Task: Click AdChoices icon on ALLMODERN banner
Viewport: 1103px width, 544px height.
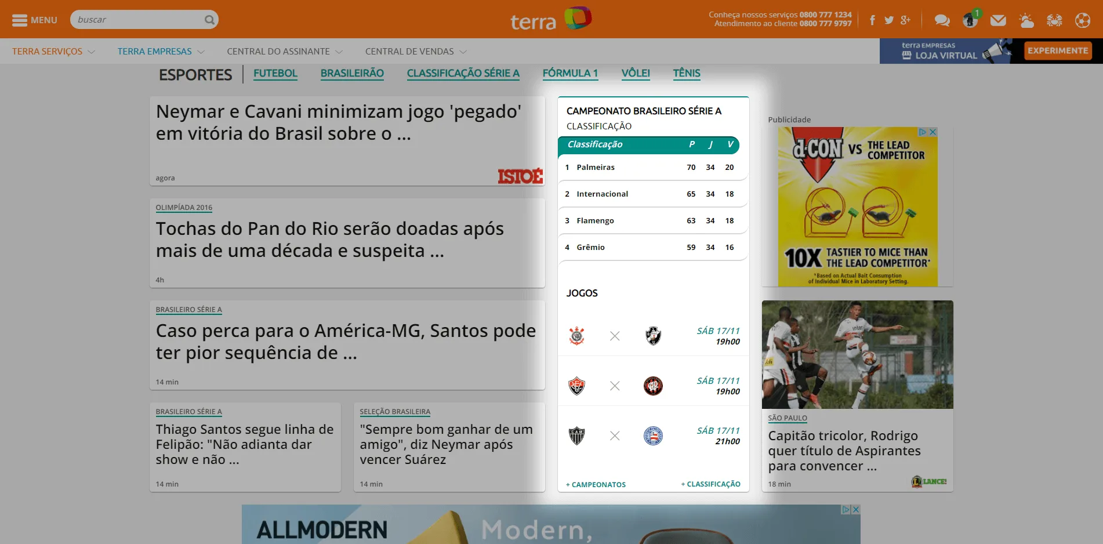Action: [x=846, y=509]
